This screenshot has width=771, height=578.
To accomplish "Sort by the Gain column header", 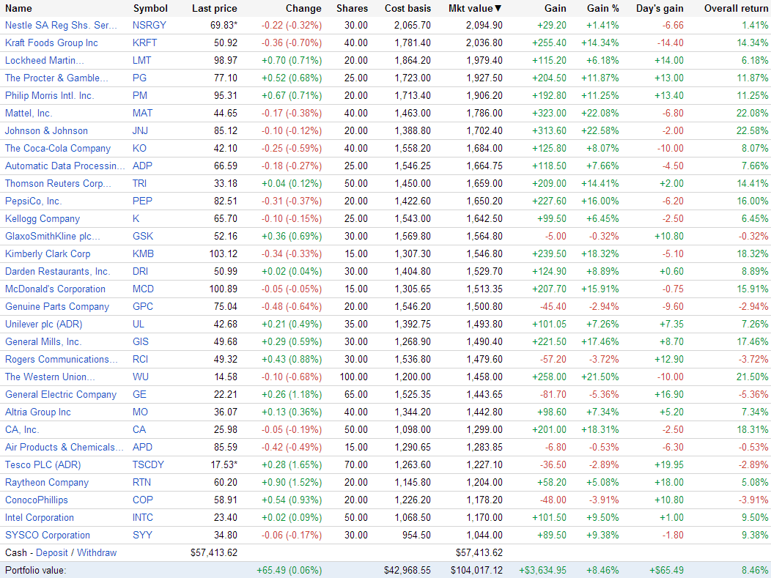I will point(555,8).
